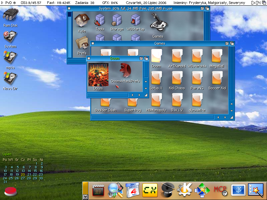Open the Ram Disk desktop icon
Viewport: 267px width, 200px height.
pos(11,15)
